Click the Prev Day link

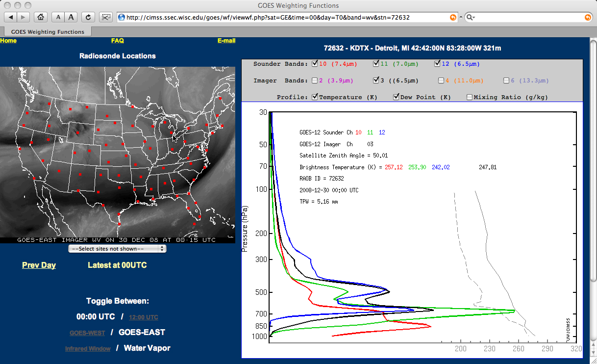click(39, 265)
